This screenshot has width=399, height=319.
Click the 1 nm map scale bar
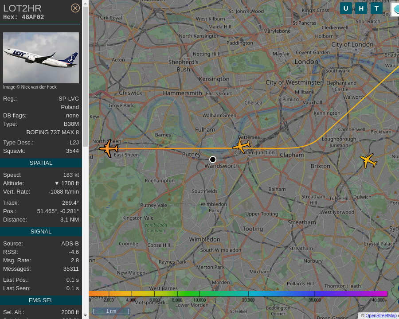click(111, 311)
